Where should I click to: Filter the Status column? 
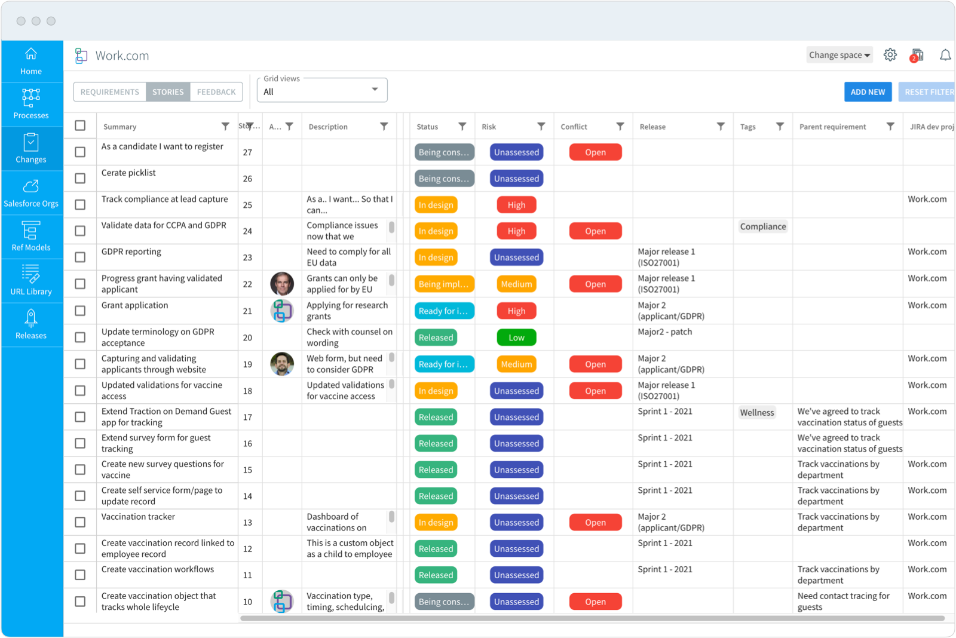coord(462,127)
